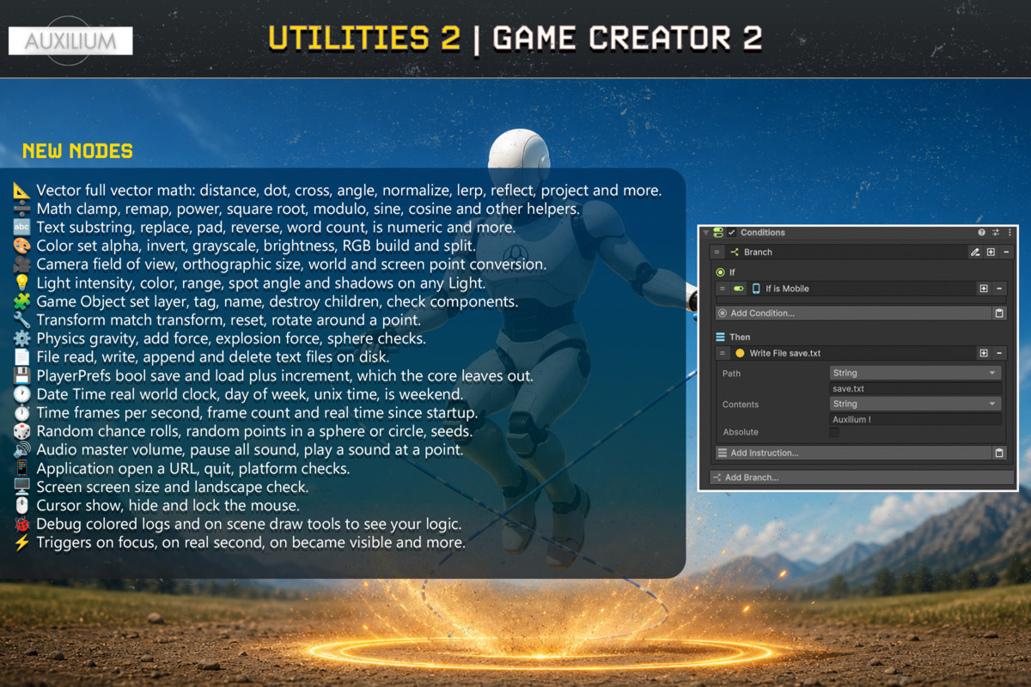Click the Triggers on focus line
The width and height of the screenshot is (1031, 687).
tap(251, 542)
